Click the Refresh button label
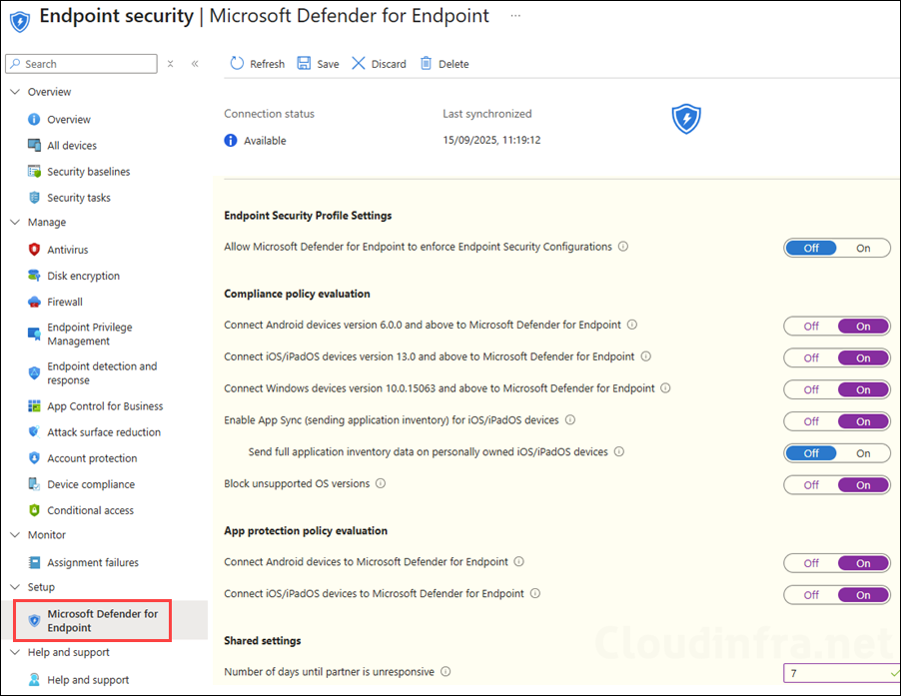The image size is (901, 696). pos(267,64)
